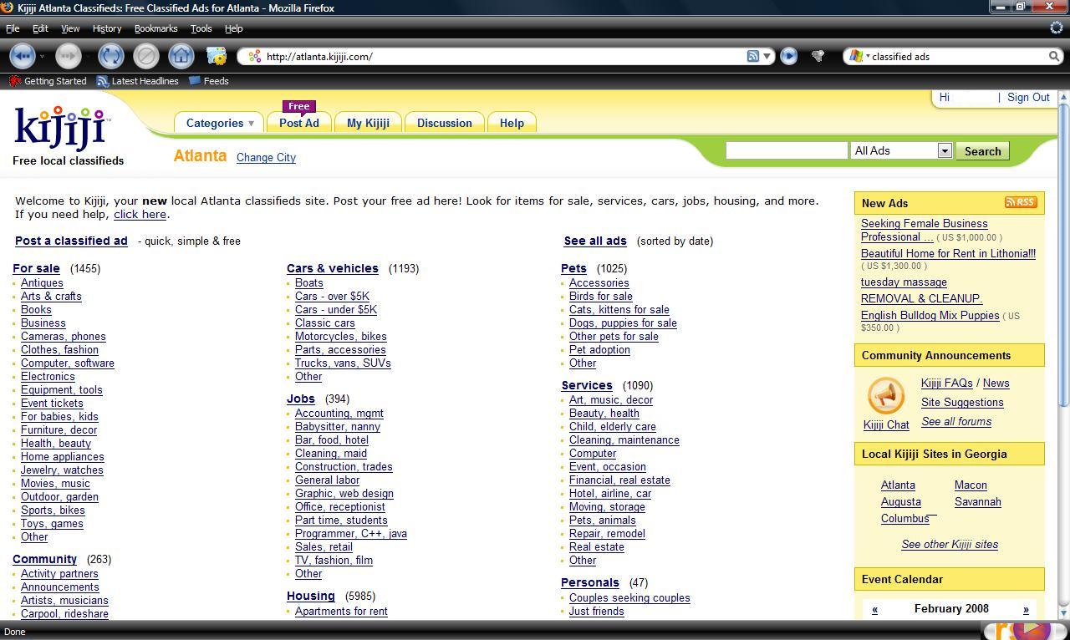Open Apartments for rent link
This screenshot has height=640, width=1070.
point(341,611)
